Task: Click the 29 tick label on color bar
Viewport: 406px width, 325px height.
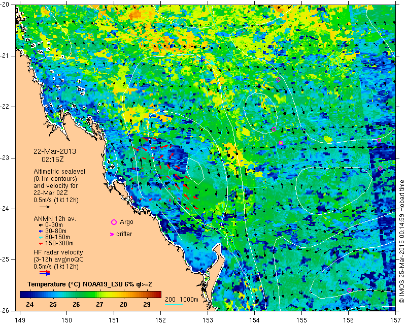Action: pos(147,305)
